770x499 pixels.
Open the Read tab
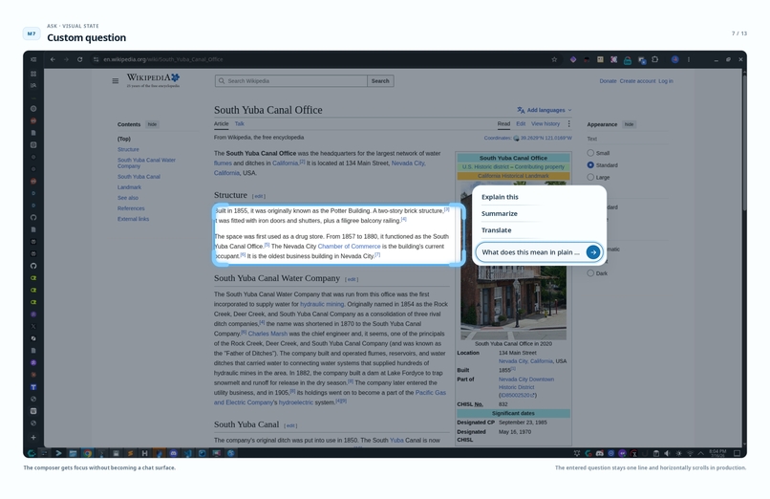coord(503,123)
